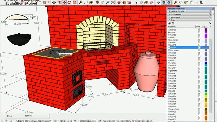Select the dark icon that ends the toolbar
Screen dimensions: 217x122
point(201,2)
